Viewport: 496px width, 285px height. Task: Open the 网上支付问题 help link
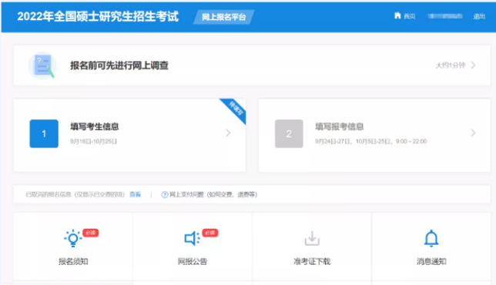tap(213, 195)
